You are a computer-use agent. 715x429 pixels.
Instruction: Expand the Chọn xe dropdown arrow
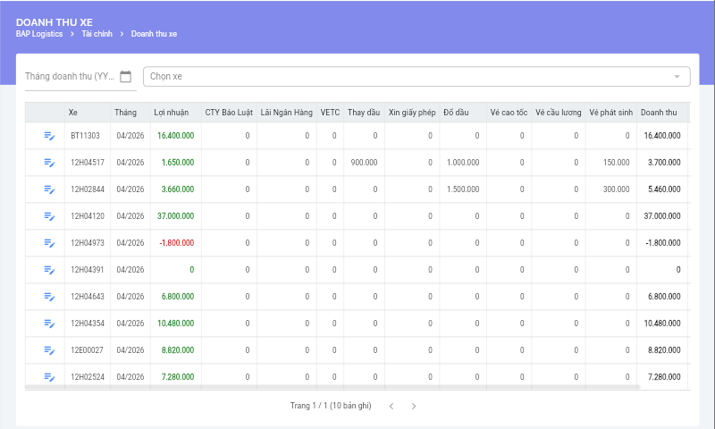point(677,77)
